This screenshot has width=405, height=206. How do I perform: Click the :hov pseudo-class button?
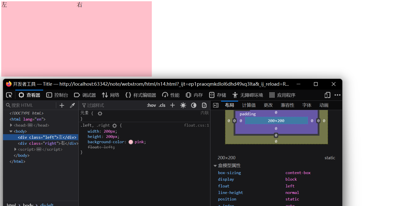(151, 105)
